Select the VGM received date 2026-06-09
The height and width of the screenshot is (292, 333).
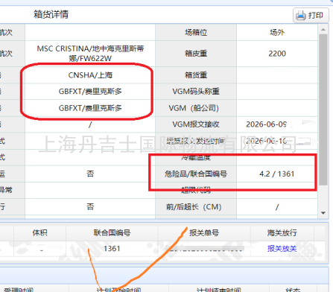[x=266, y=124]
